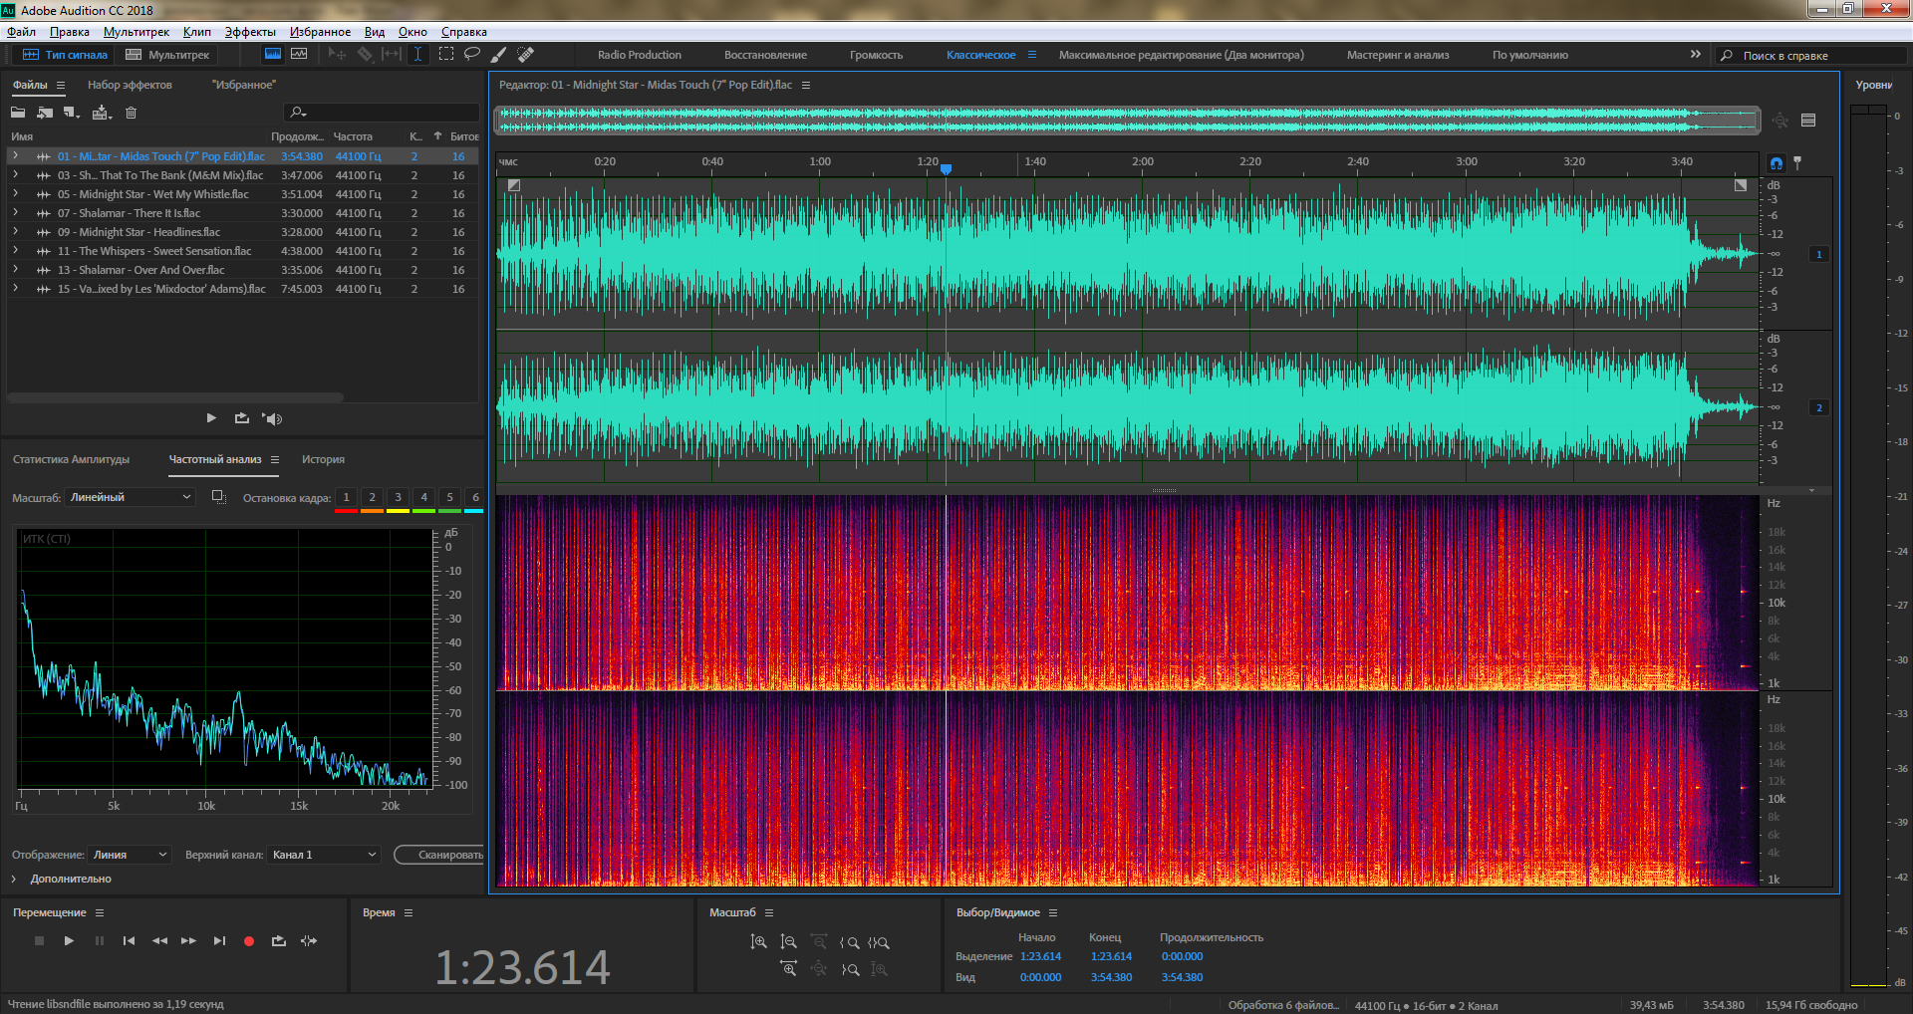Toggle spectral pitch display button
The height and width of the screenshot is (1014, 1913).
(299, 55)
